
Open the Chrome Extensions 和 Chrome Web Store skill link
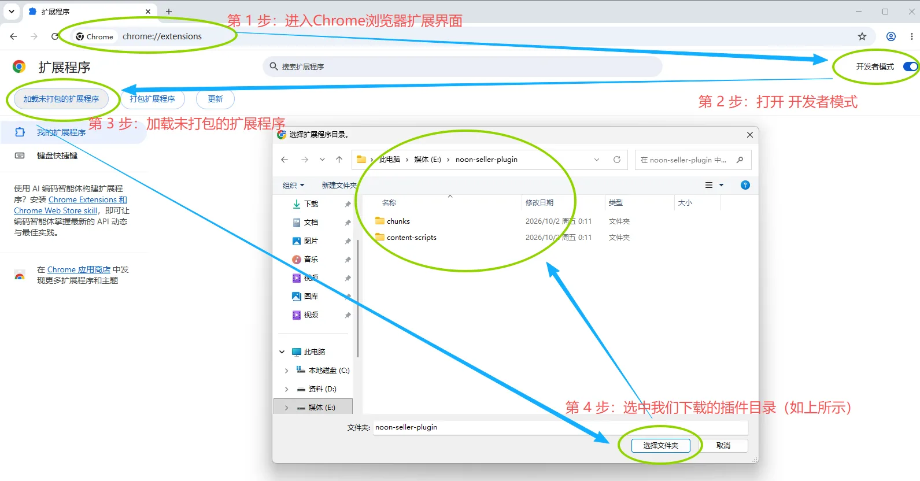pyautogui.click(x=71, y=205)
